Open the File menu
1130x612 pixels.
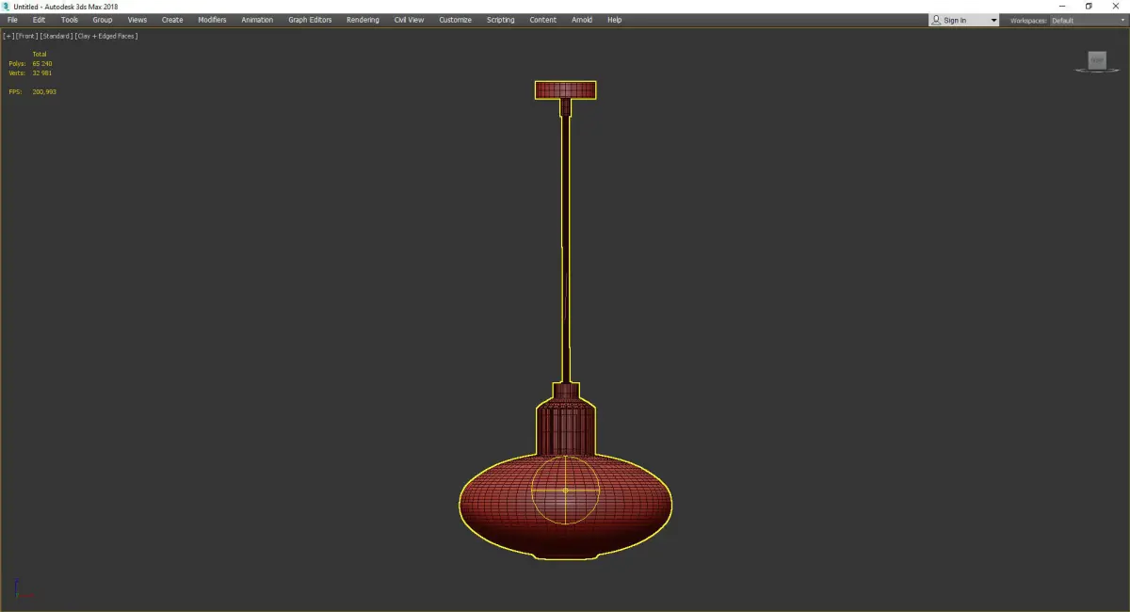click(12, 20)
